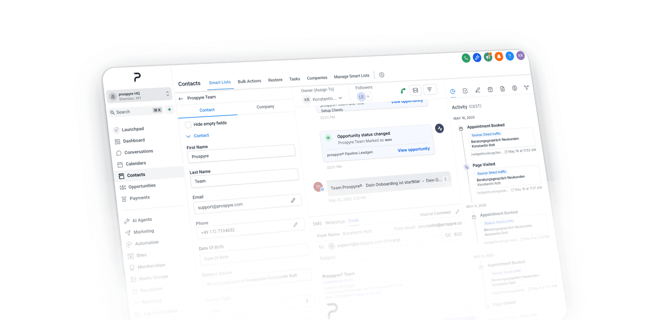Add a follower with the plus icon

(368, 96)
